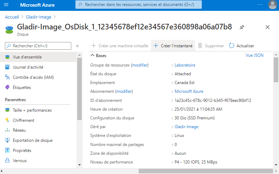Viewport: 279px width, 174px height.
Task: Focus the global Azure search box
Action: point(139,5)
